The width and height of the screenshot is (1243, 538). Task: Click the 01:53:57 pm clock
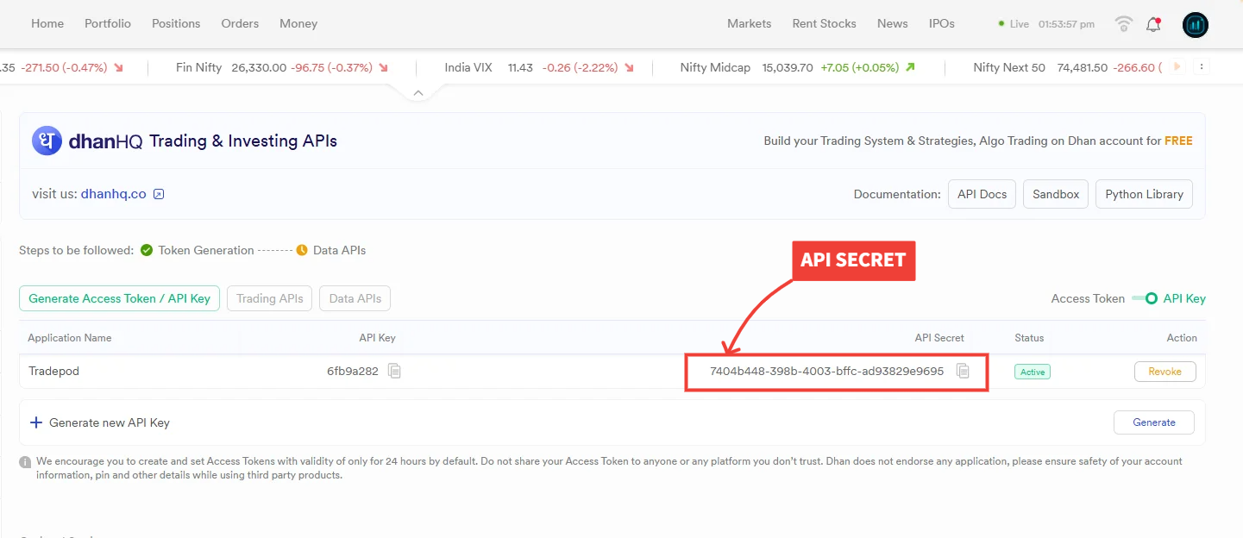[1066, 24]
